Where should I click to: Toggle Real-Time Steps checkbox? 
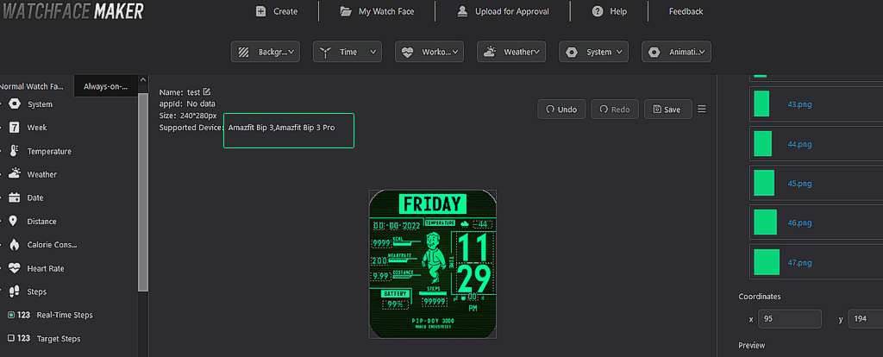[10, 315]
